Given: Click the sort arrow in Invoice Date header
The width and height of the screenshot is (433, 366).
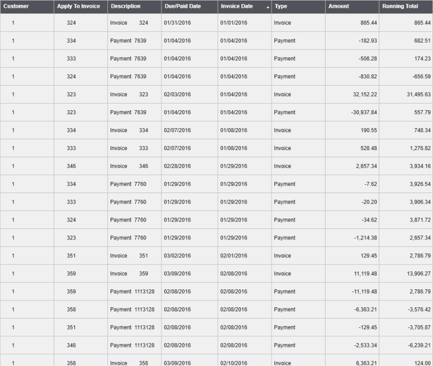Looking at the screenshot, I should point(268,7).
